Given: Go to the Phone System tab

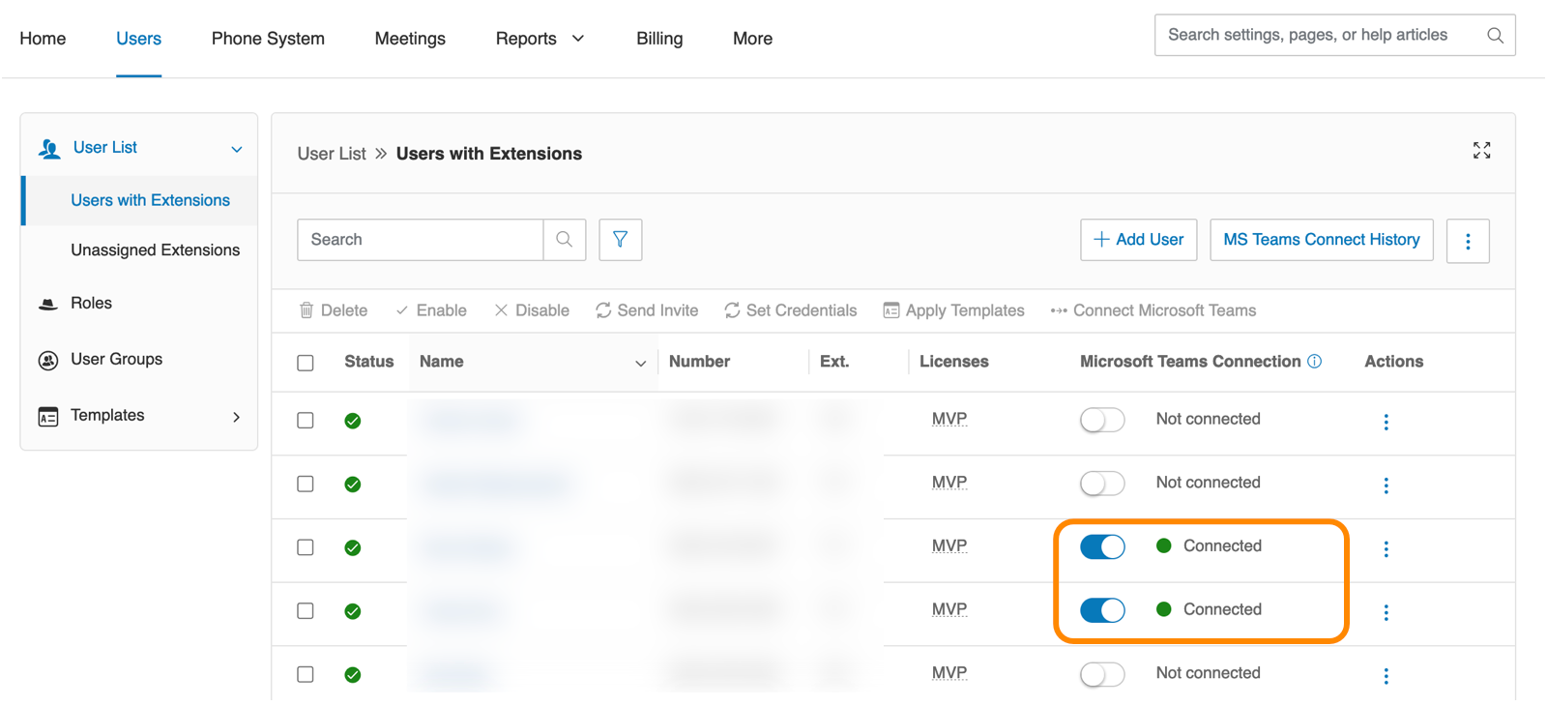Looking at the screenshot, I should (268, 39).
